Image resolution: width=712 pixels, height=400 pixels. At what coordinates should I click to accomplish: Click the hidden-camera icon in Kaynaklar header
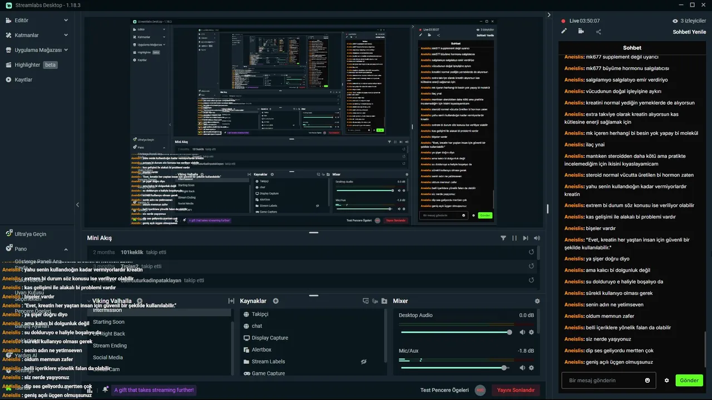tap(375, 301)
